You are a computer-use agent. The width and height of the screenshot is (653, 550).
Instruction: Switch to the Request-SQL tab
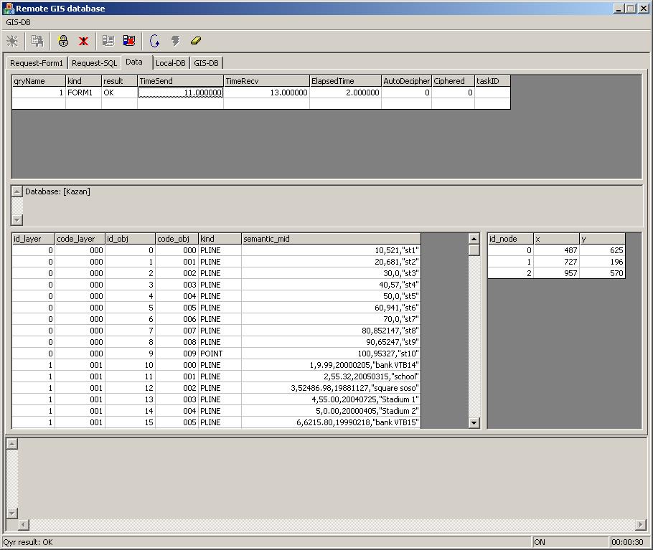coord(94,63)
